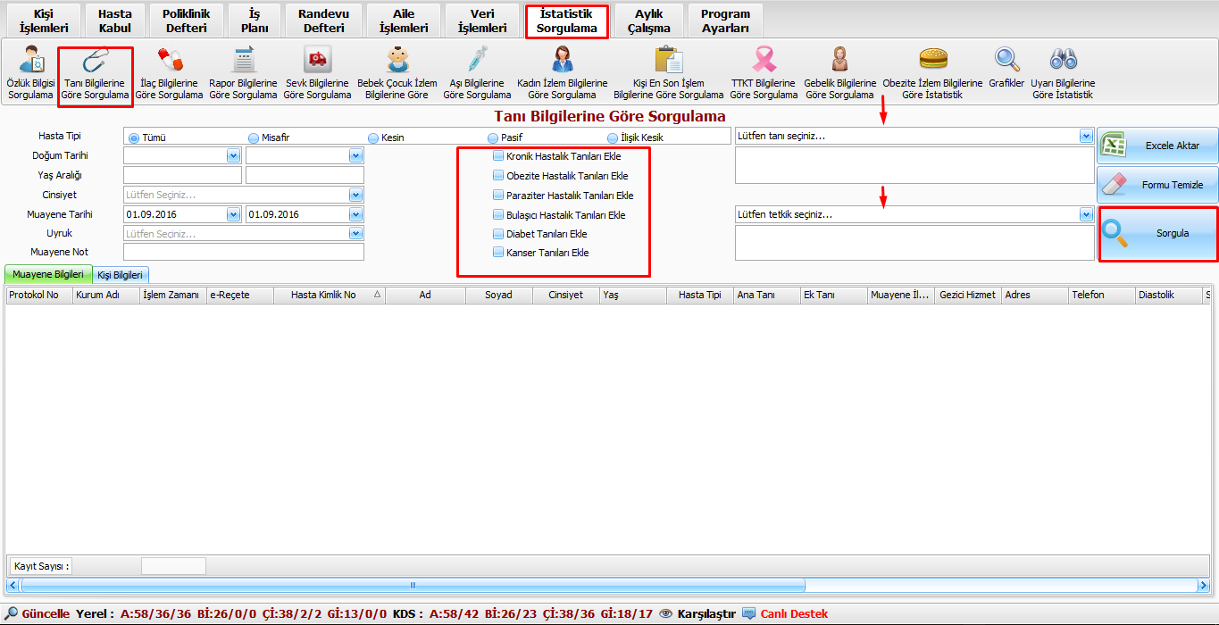
Task: Click Obezite İzlem hamburger icon
Action: coord(933,59)
